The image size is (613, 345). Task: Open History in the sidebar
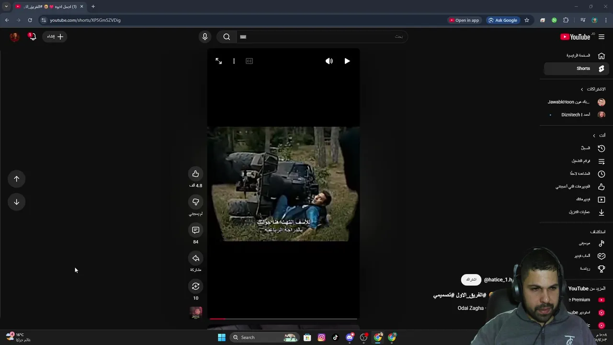tap(576, 148)
